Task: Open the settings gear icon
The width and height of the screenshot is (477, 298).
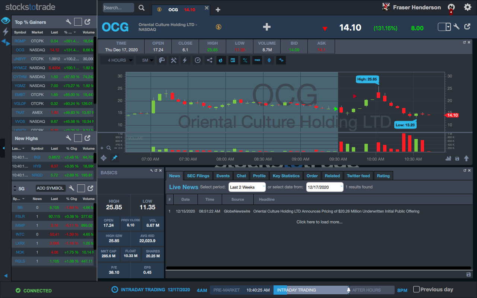Action: 467,7
